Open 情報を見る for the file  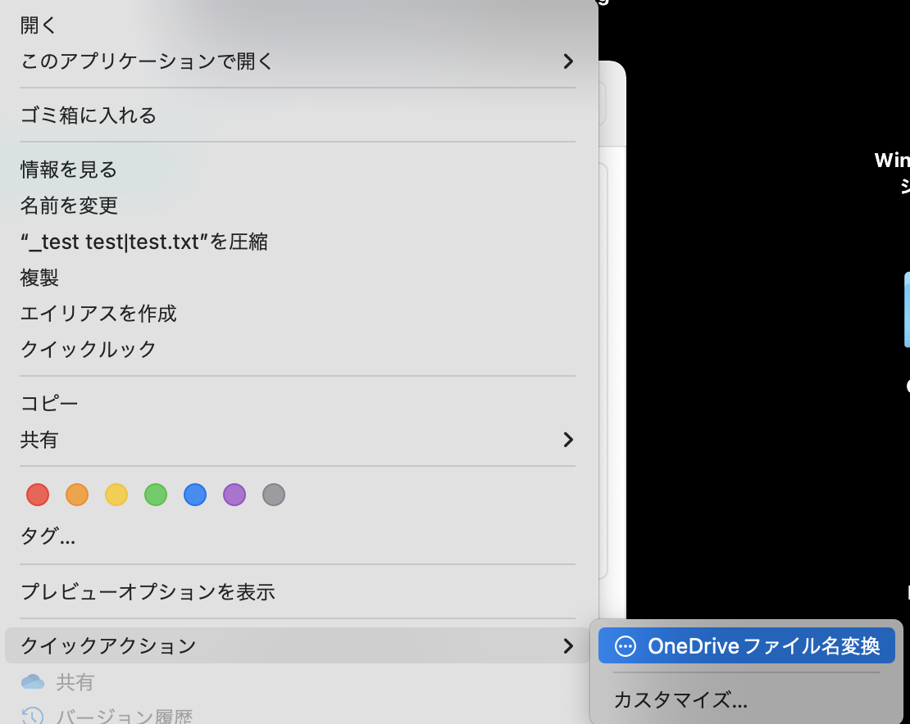coord(69,170)
